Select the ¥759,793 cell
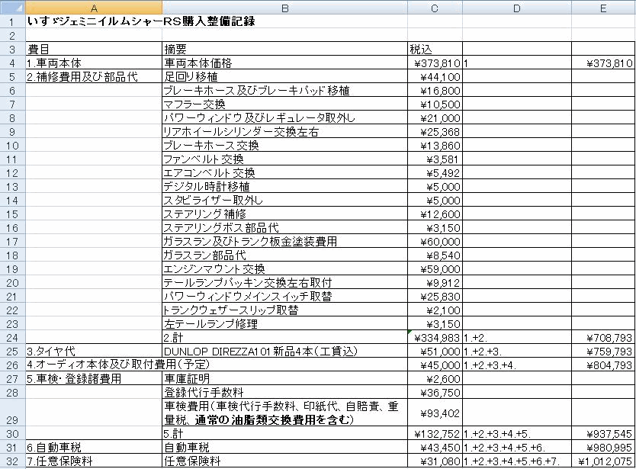The image size is (636, 469). tap(603, 352)
